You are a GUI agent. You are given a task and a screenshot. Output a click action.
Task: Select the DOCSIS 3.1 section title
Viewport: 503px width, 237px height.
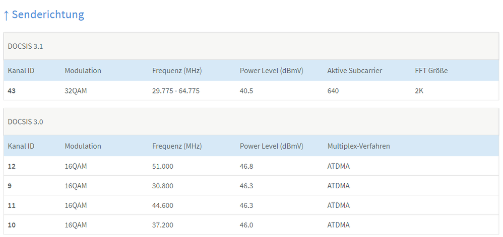click(x=25, y=46)
